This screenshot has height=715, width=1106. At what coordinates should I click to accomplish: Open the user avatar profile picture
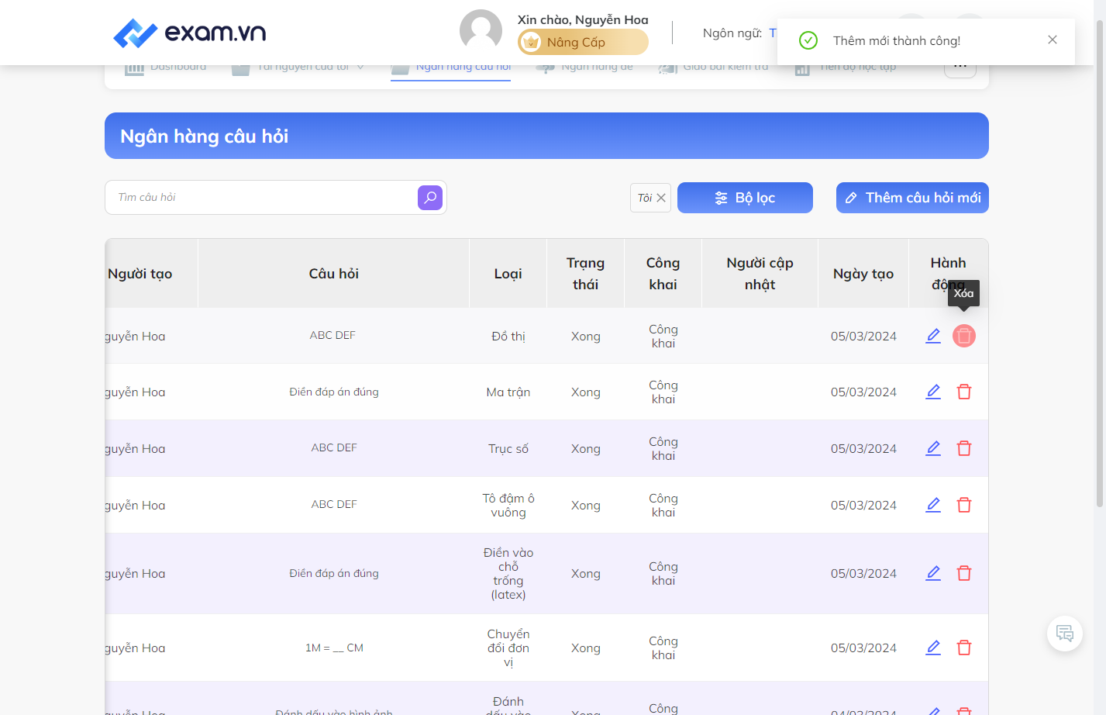(481, 31)
